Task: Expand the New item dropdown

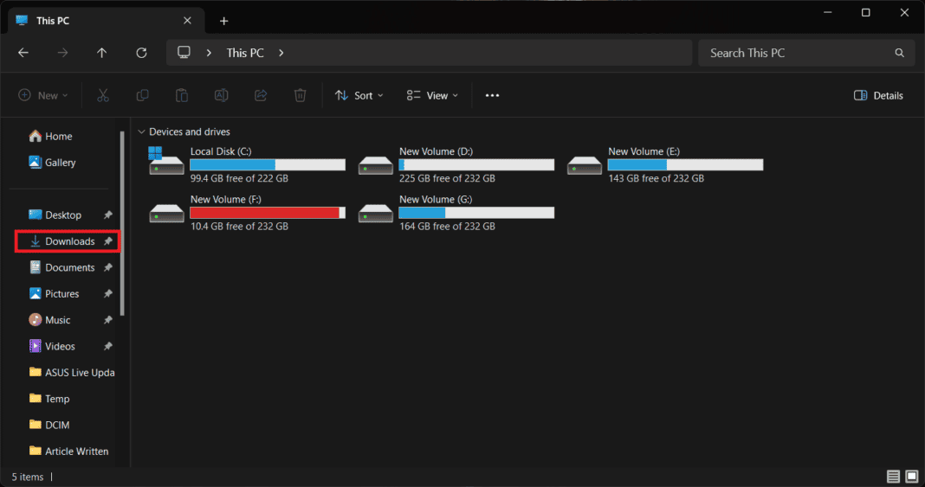Action: (x=43, y=95)
